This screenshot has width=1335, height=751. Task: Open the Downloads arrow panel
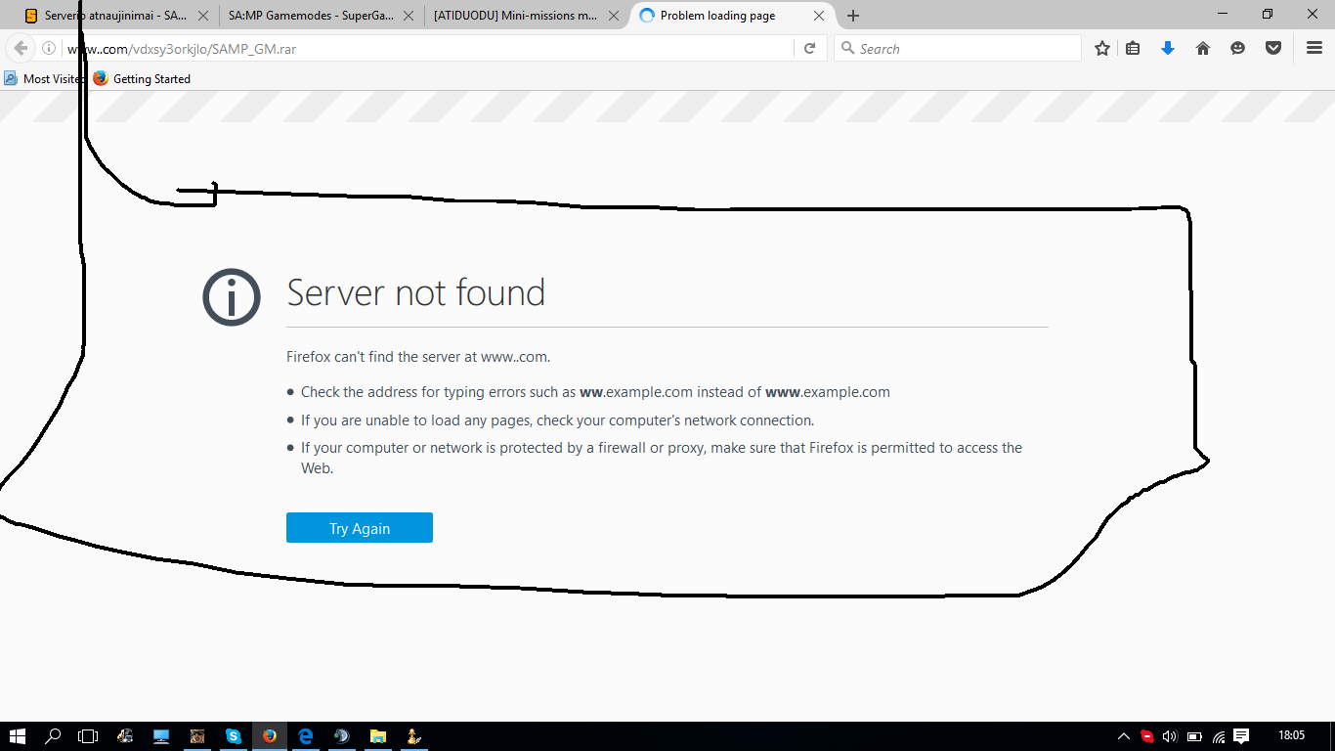[1167, 48]
